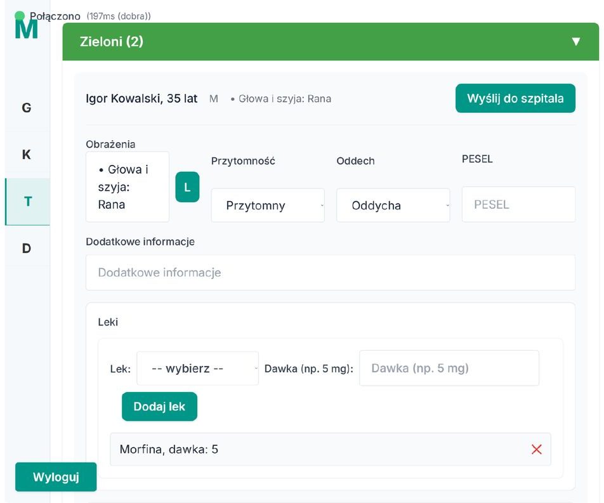Open the G sidebar tab
604x503 pixels.
27,108
